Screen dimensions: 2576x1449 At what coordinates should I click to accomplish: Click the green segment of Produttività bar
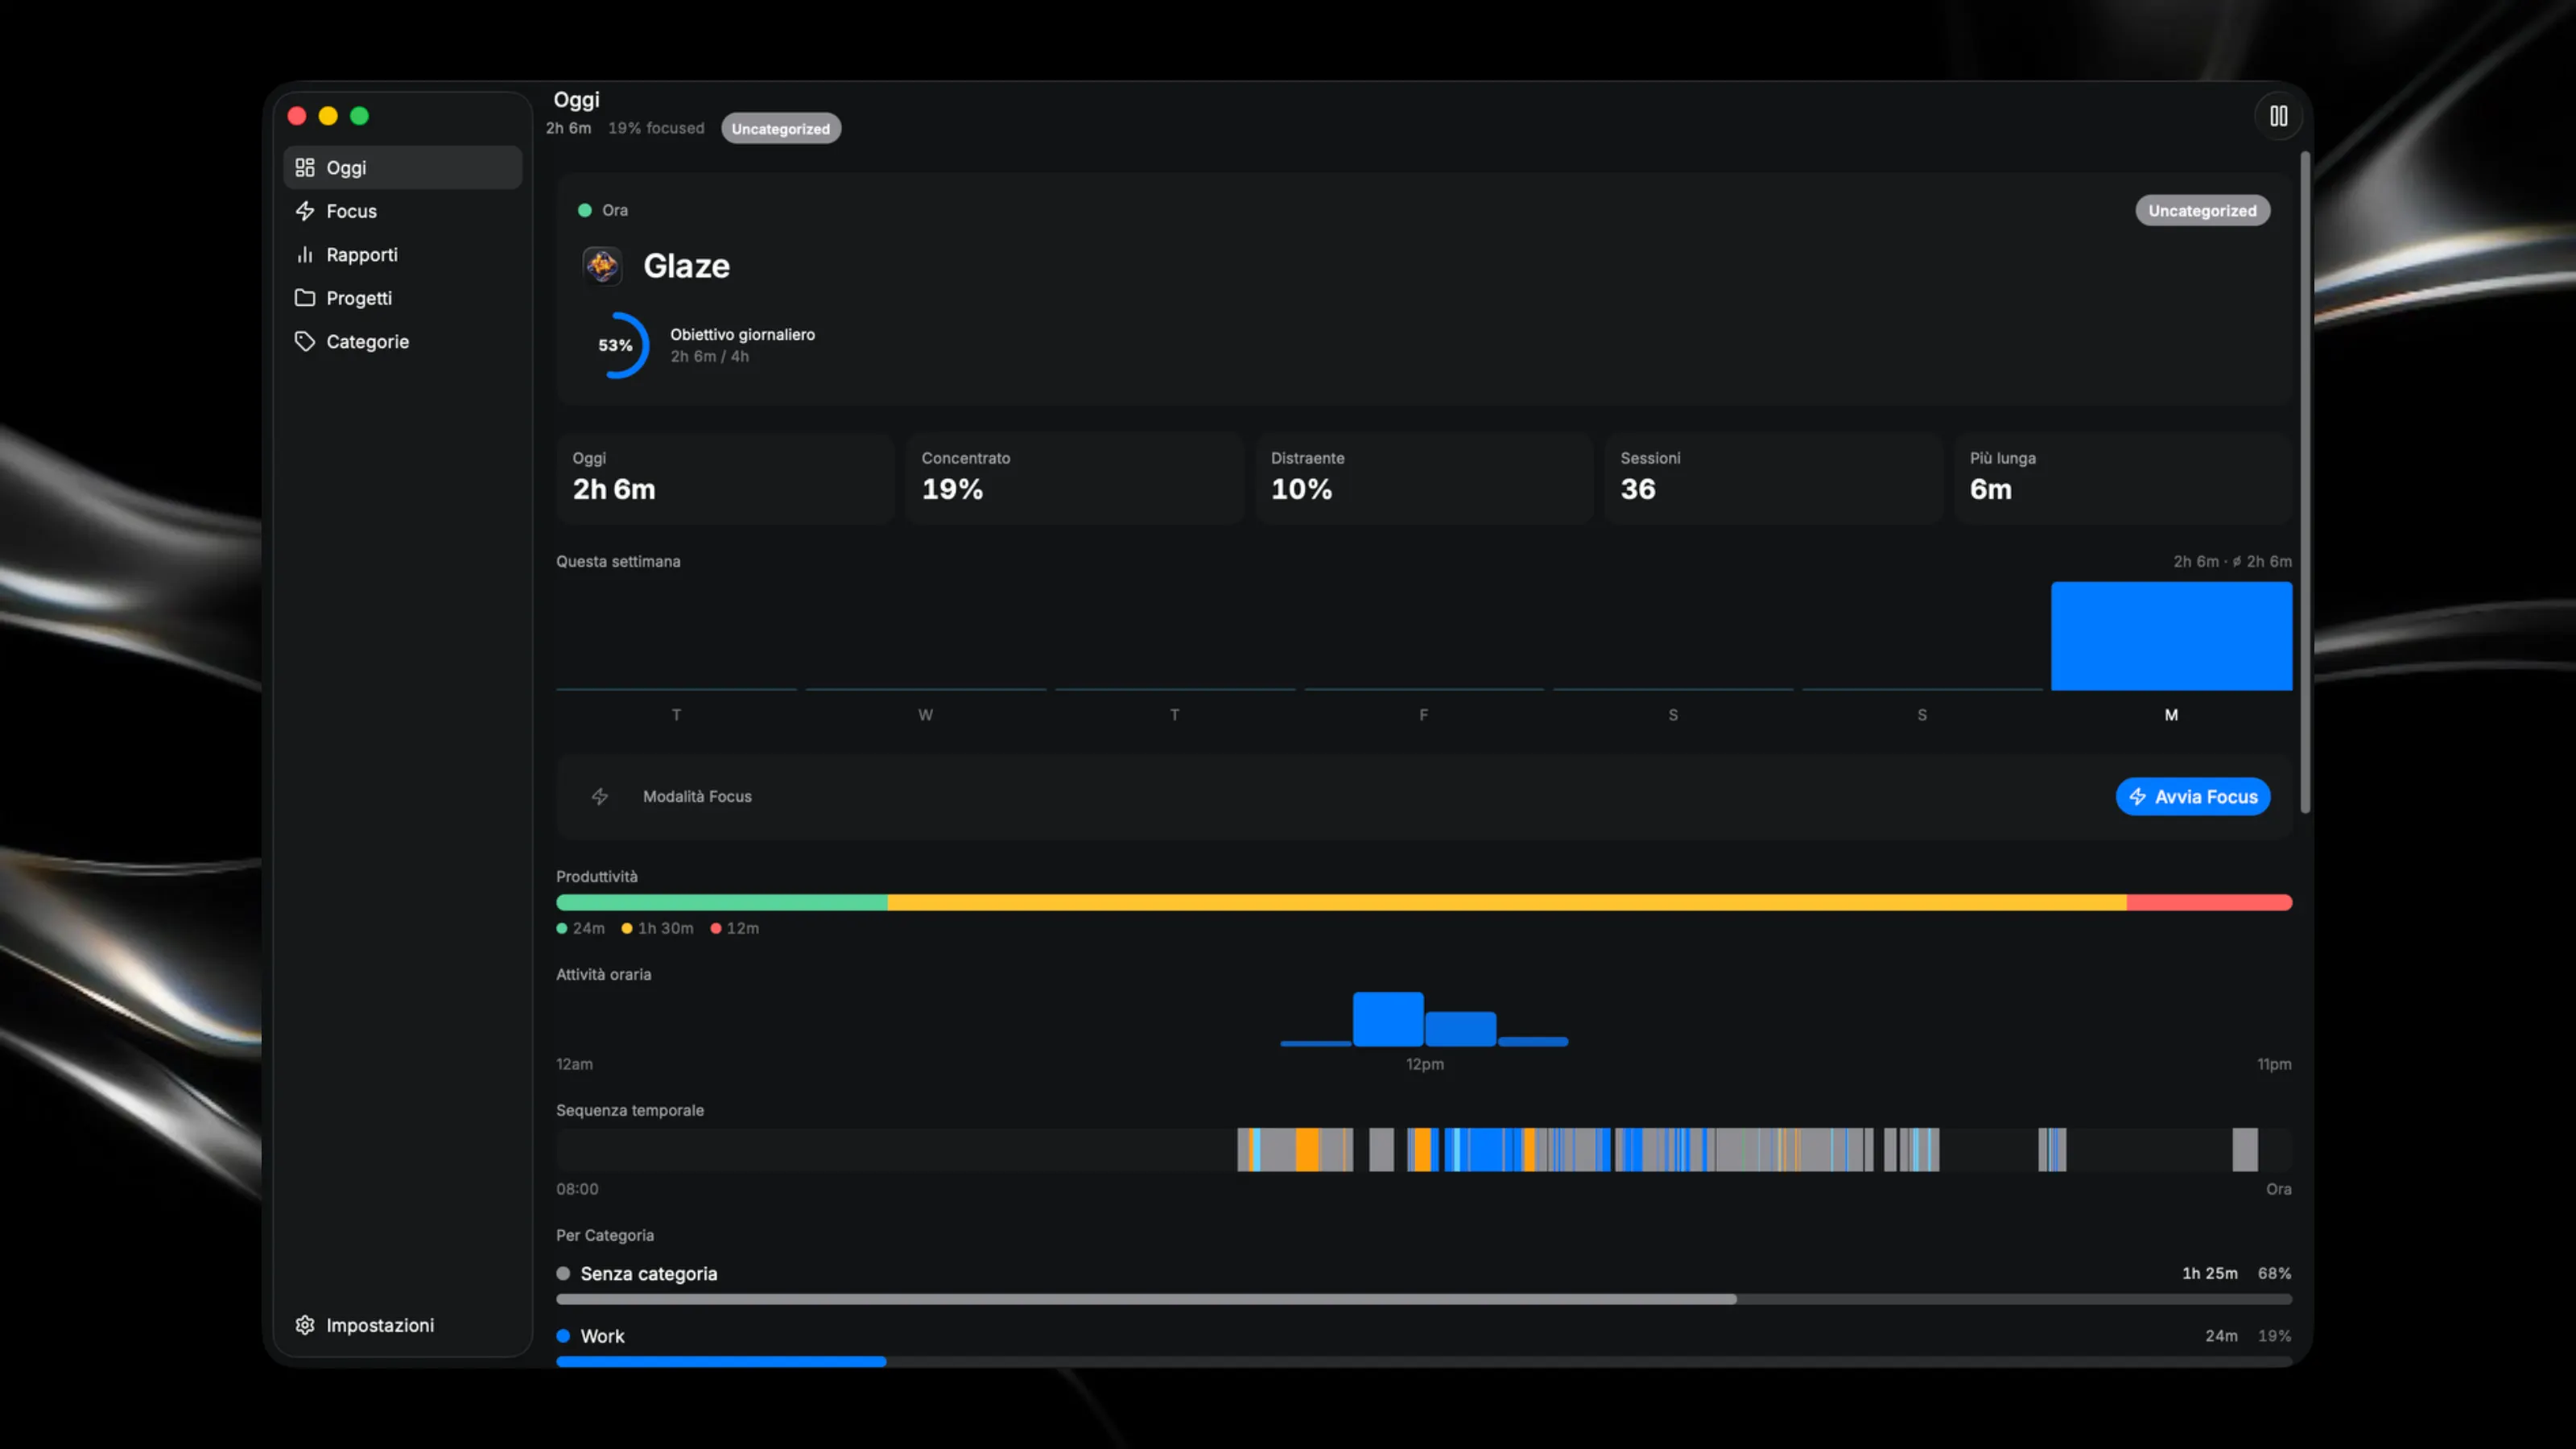click(721, 902)
